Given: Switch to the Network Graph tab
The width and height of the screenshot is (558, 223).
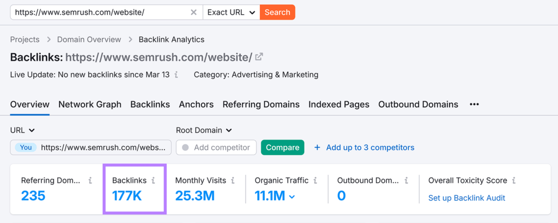Looking at the screenshot, I should (x=90, y=104).
